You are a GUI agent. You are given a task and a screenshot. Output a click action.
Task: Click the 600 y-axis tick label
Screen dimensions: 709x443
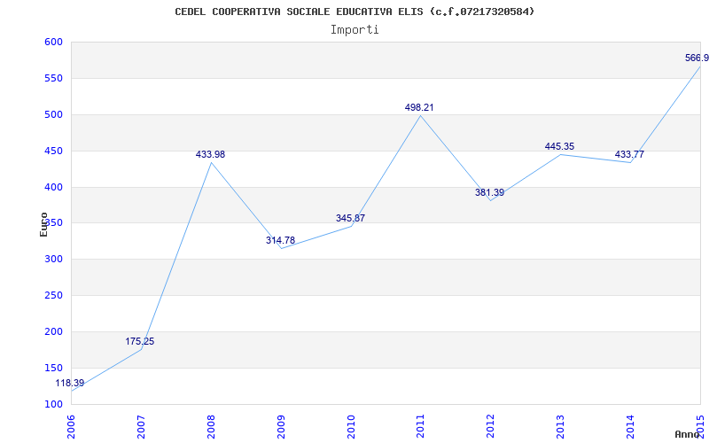[x=53, y=42]
